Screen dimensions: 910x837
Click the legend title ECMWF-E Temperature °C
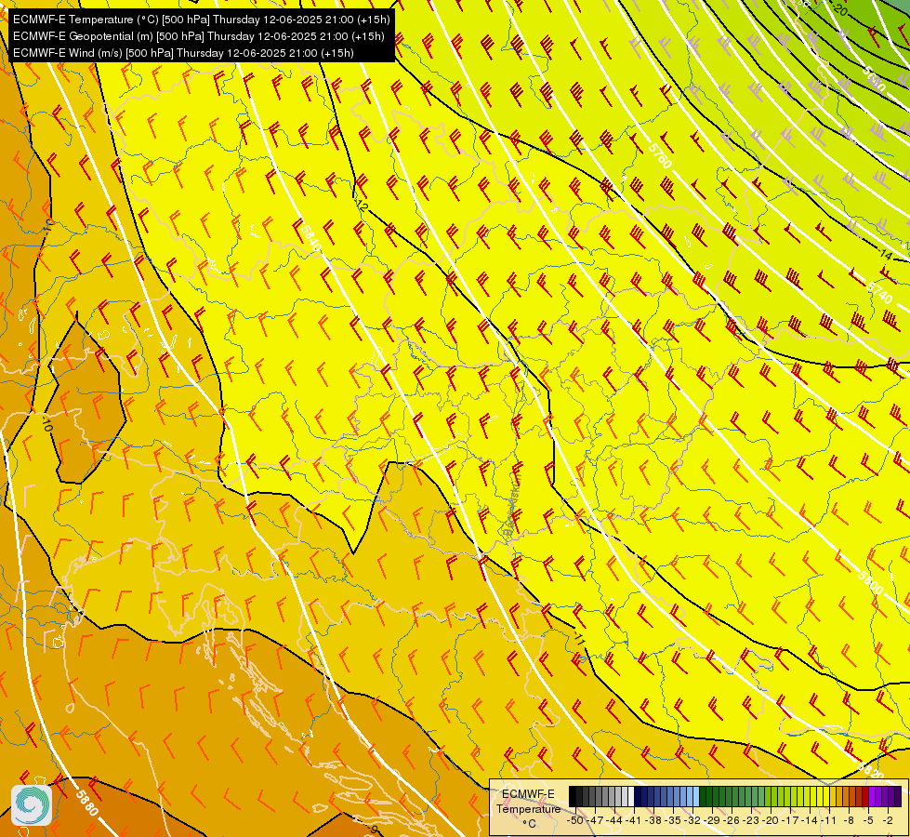click(528, 809)
